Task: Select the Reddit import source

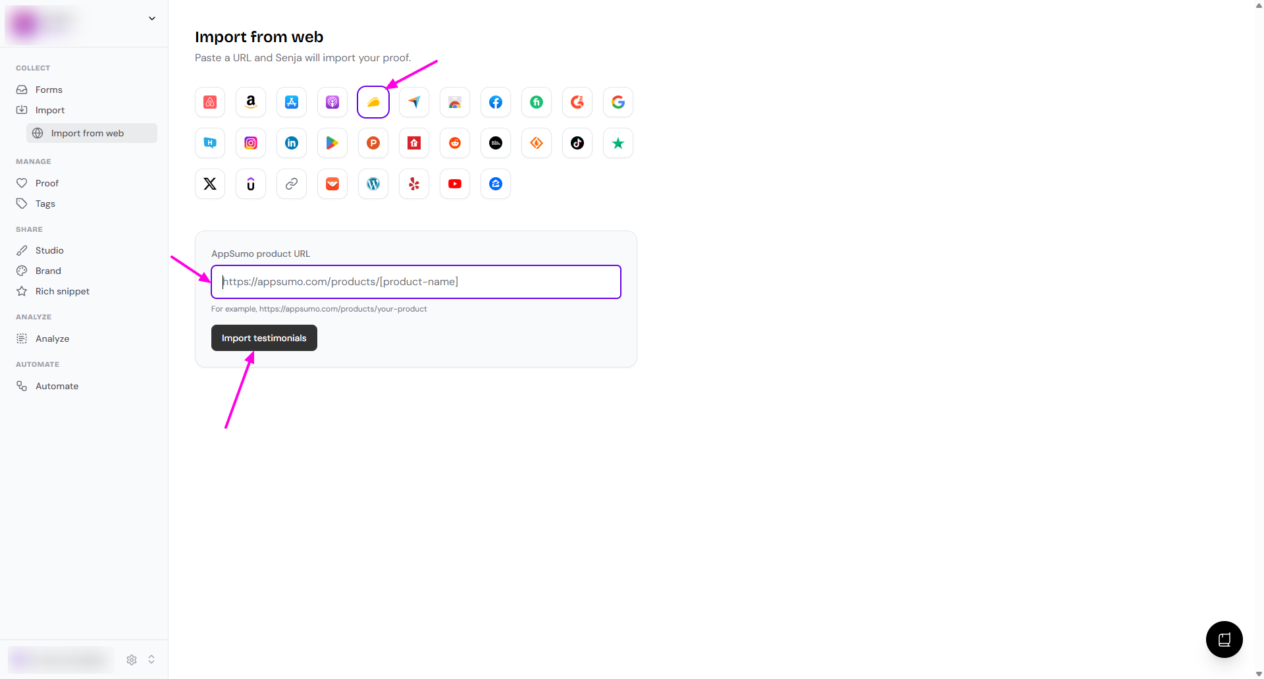Action: click(455, 143)
